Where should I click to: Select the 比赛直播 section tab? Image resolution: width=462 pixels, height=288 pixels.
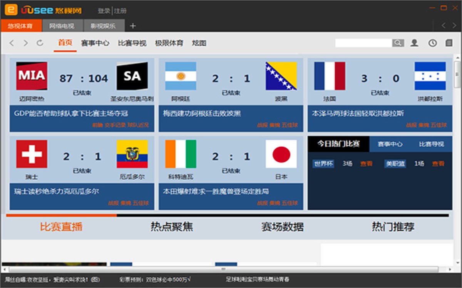tap(61, 227)
